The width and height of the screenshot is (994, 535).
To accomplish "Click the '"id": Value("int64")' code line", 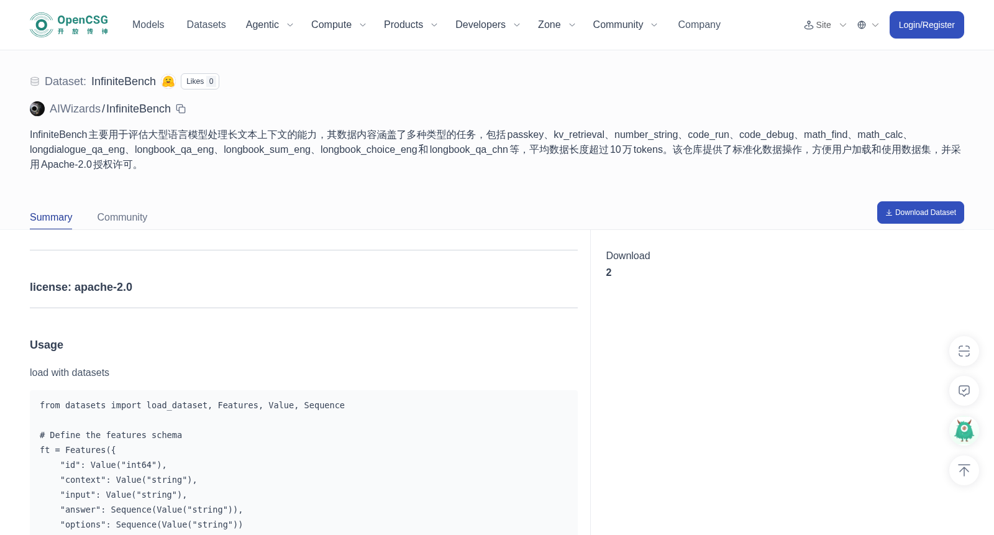I will [x=114, y=465].
